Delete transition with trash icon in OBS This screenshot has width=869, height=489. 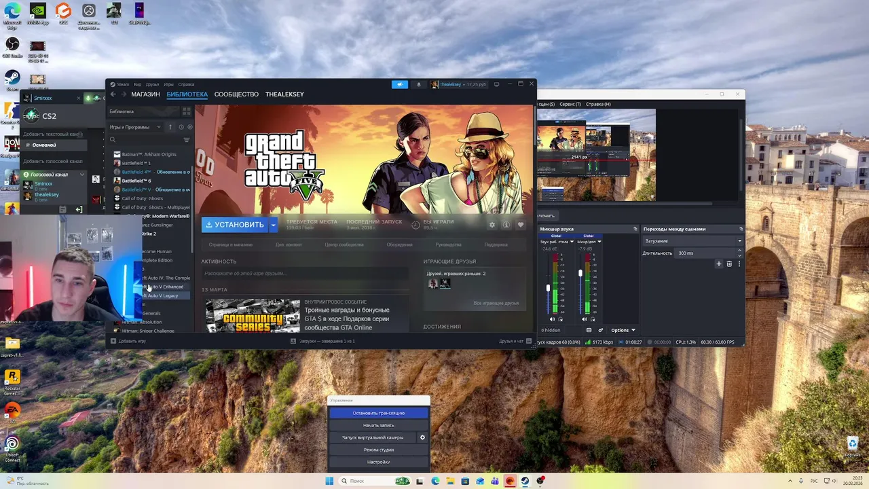[729, 264]
